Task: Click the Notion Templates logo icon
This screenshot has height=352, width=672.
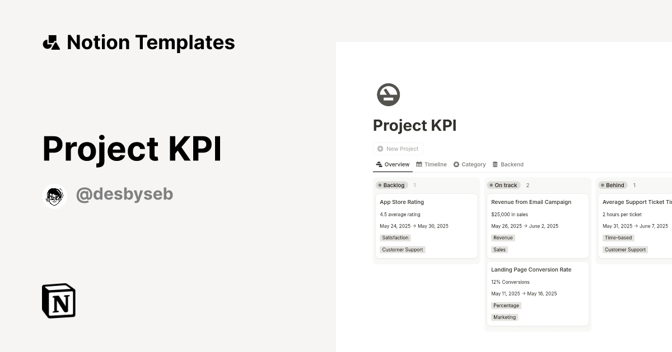Action: click(x=51, y=42)
